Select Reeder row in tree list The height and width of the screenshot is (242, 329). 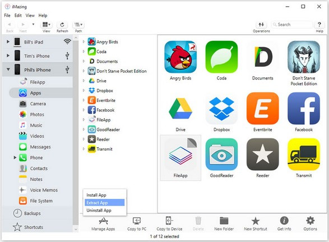pyautogui.click(x=99, y=139)
